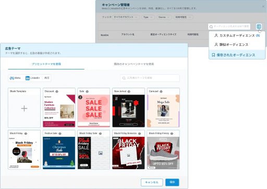Viewport: 267px width, 189px height.
Task: Select the Black Friday Sale 50% thumbnail
Action: [94, 153]
